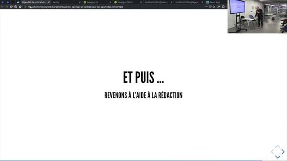Click the 'ET PUIS ...' slide heading
This screenshot has height=161, width=287.
pyautogui.click(x=143, y=77)
